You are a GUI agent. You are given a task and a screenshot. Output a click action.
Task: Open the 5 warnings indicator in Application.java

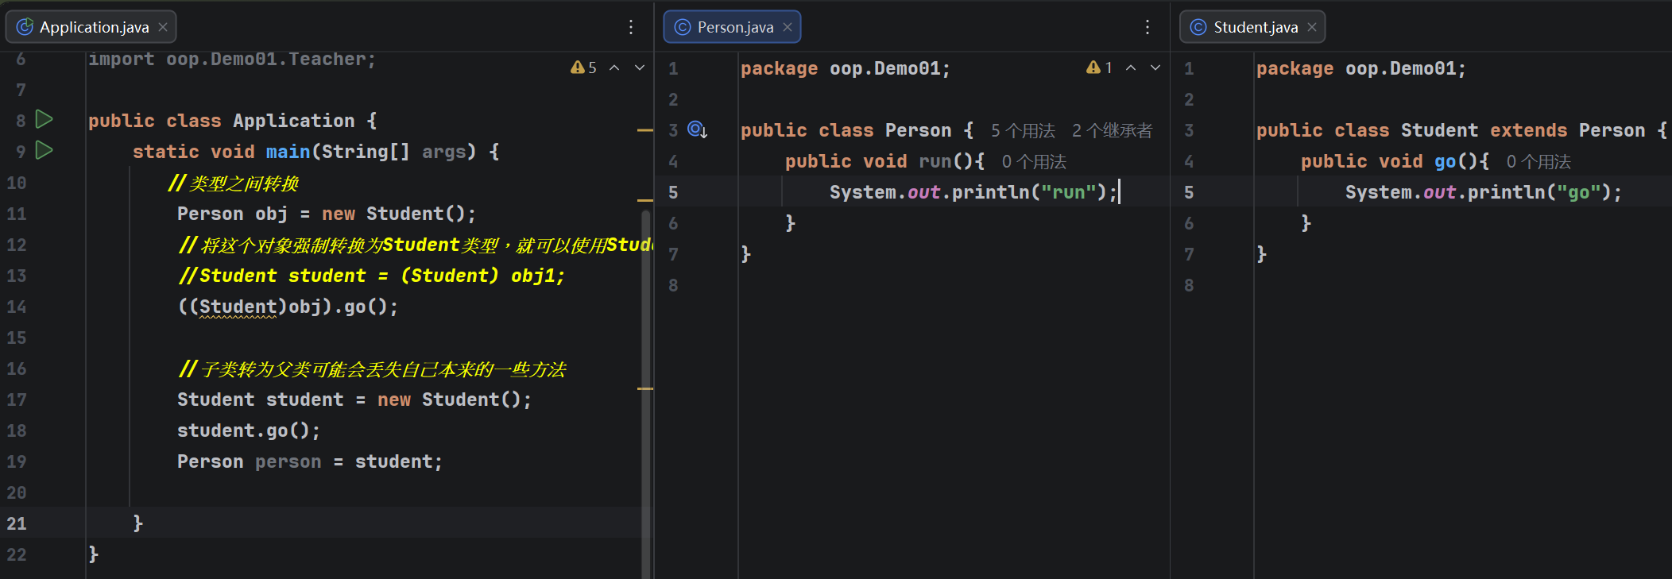click(x=583, y=68)
